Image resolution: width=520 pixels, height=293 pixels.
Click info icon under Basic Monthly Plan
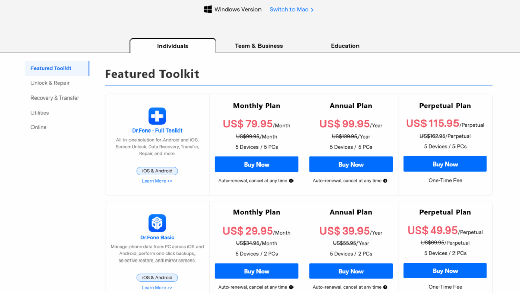[x=291, y=287]
